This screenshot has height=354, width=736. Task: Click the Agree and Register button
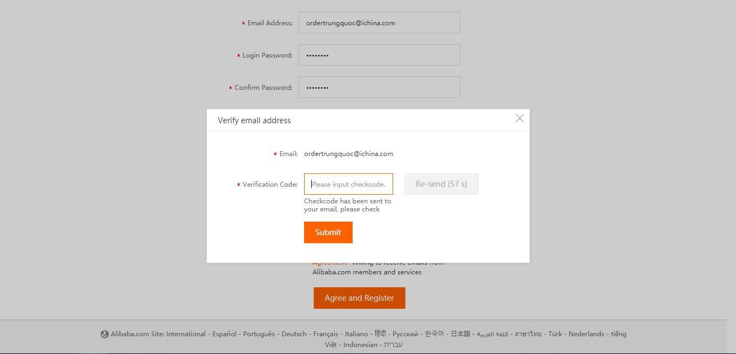(359, 298)
